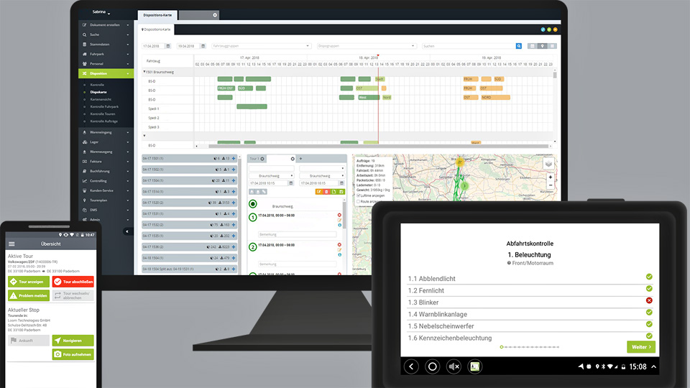
Task: Click red delete icon on stop 1
Action: coord(339,215)
